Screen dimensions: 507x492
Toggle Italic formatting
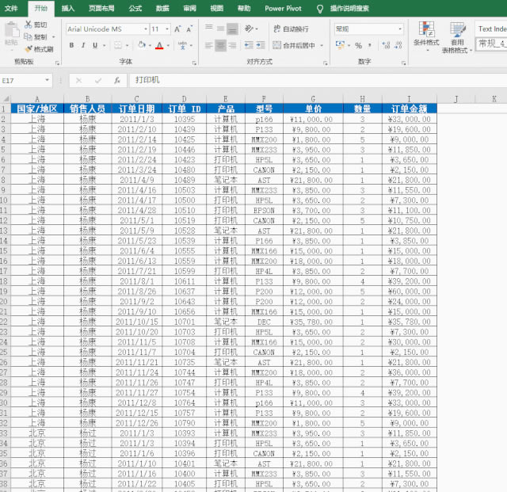point(83,45)
